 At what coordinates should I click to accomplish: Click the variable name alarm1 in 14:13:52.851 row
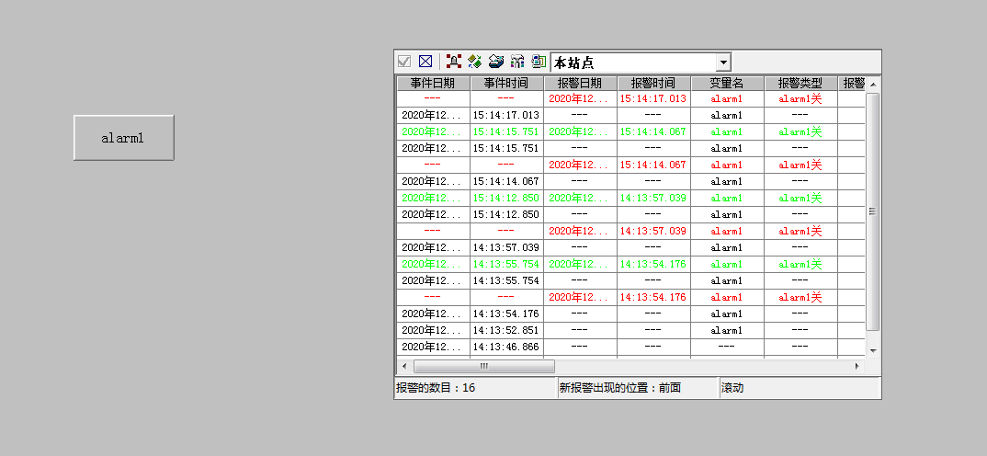[x=727, y=330]
